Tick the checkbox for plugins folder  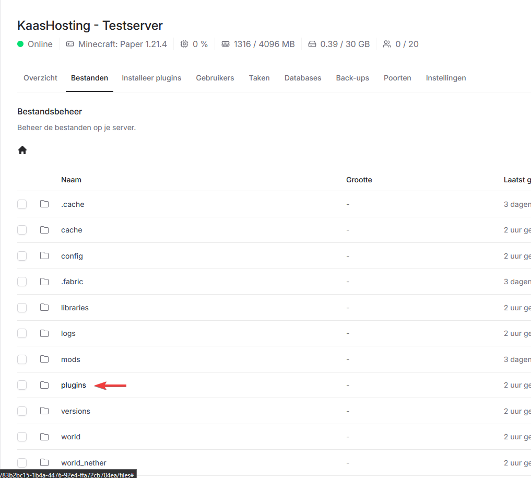click(x=22, y=385)
